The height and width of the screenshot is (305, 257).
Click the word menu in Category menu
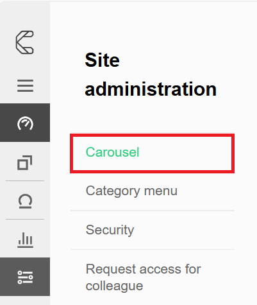161,191
